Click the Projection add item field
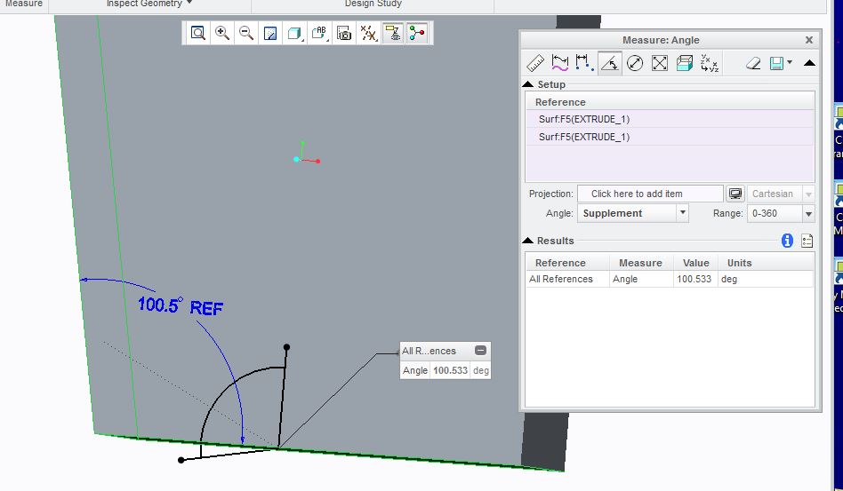 tap(649, 194)
